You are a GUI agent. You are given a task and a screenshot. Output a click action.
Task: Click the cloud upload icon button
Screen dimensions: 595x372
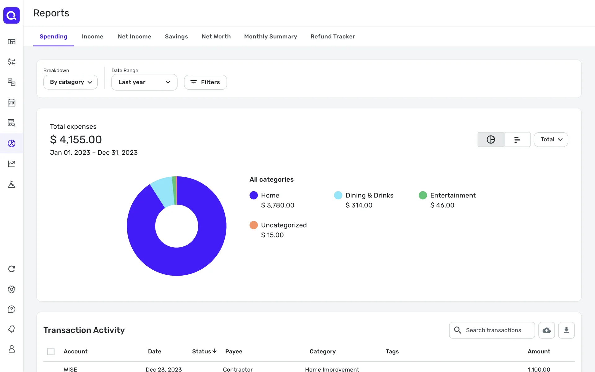546,330
